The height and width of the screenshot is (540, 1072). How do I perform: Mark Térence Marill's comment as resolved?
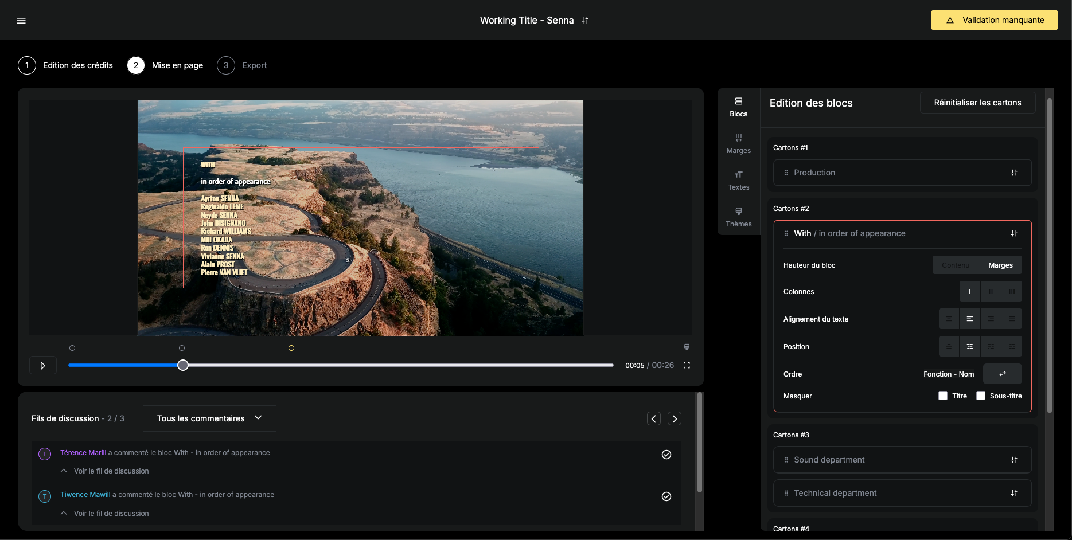(x=666, y=455)
